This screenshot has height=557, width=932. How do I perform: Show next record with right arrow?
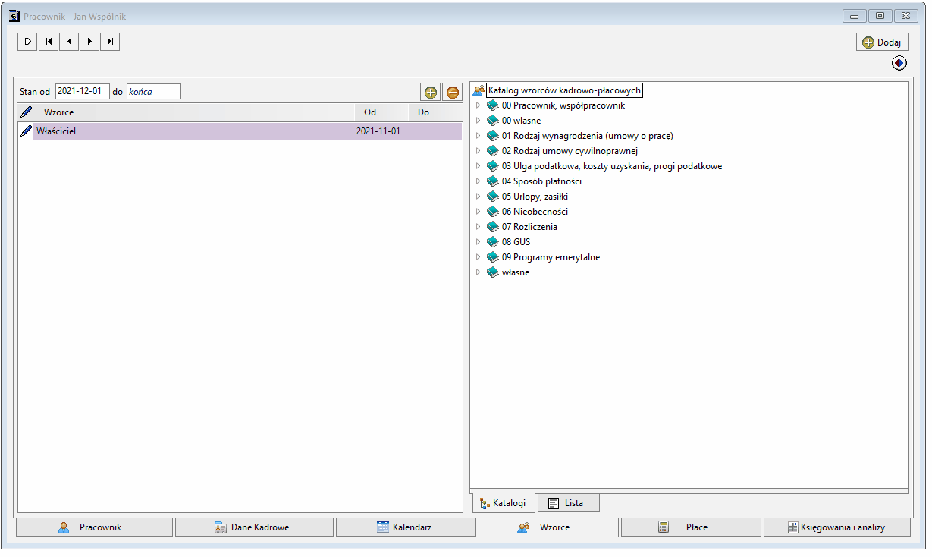coord(89,42)
